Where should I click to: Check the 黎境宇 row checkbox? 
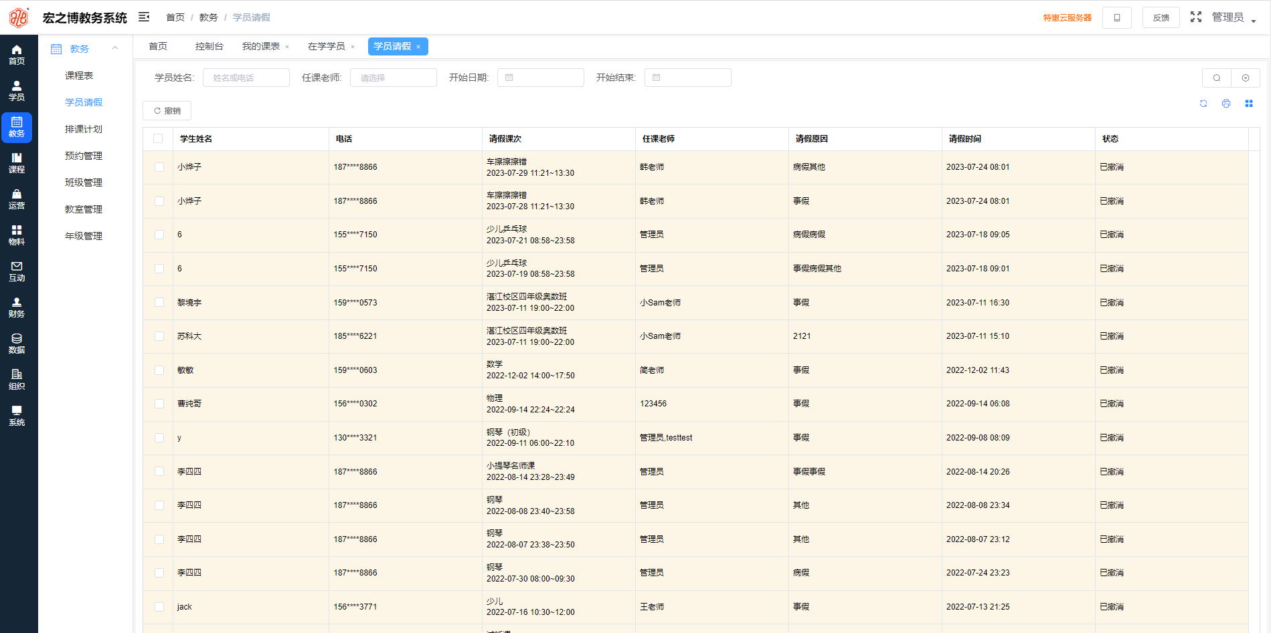(159, 302)
